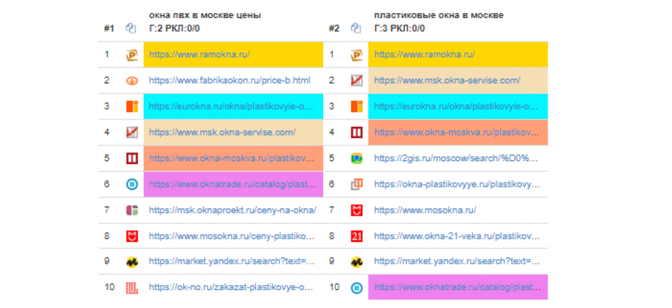Image resolution: width=672 pixels, height=308 pixels.
Task: Click the 'Г:2 РКЛ:0/0' stats text
Action: point(174,28)
